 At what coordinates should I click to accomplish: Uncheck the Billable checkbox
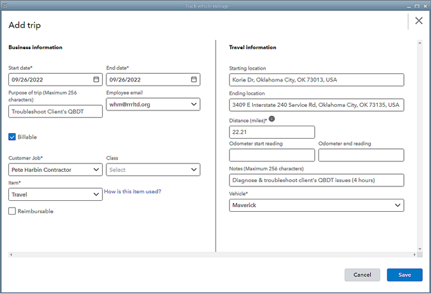pos(12,137)
